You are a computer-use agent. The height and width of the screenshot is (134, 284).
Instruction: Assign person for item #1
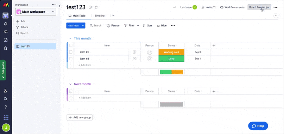pyautogui.click(x=150, y=52)
